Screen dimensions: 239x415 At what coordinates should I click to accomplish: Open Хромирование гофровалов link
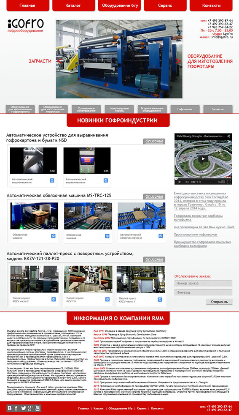(196, 235)
